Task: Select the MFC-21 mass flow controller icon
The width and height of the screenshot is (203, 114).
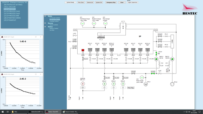Action: pos(104,84)
